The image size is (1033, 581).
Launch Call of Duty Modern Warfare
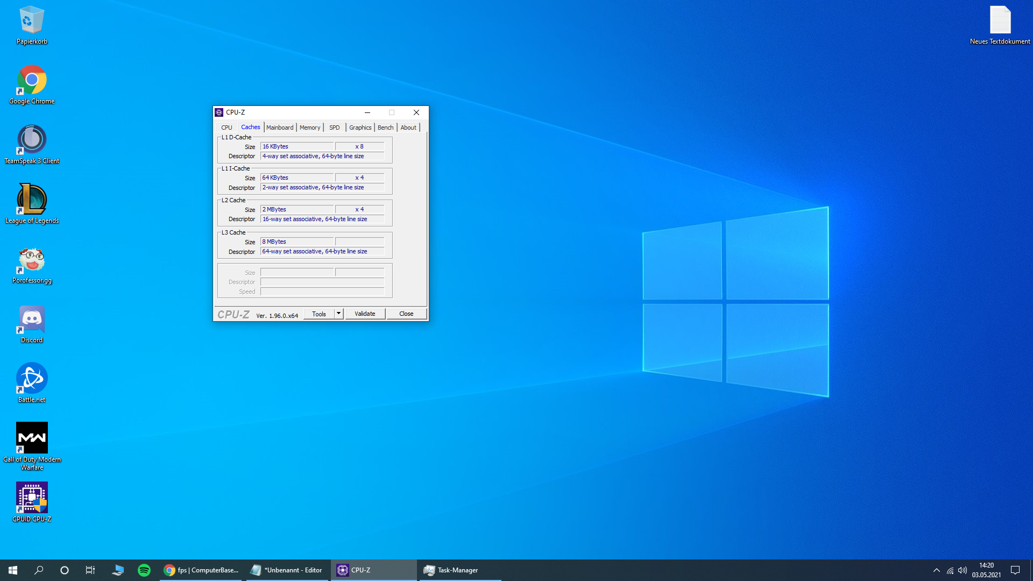[x=32, y=438]
